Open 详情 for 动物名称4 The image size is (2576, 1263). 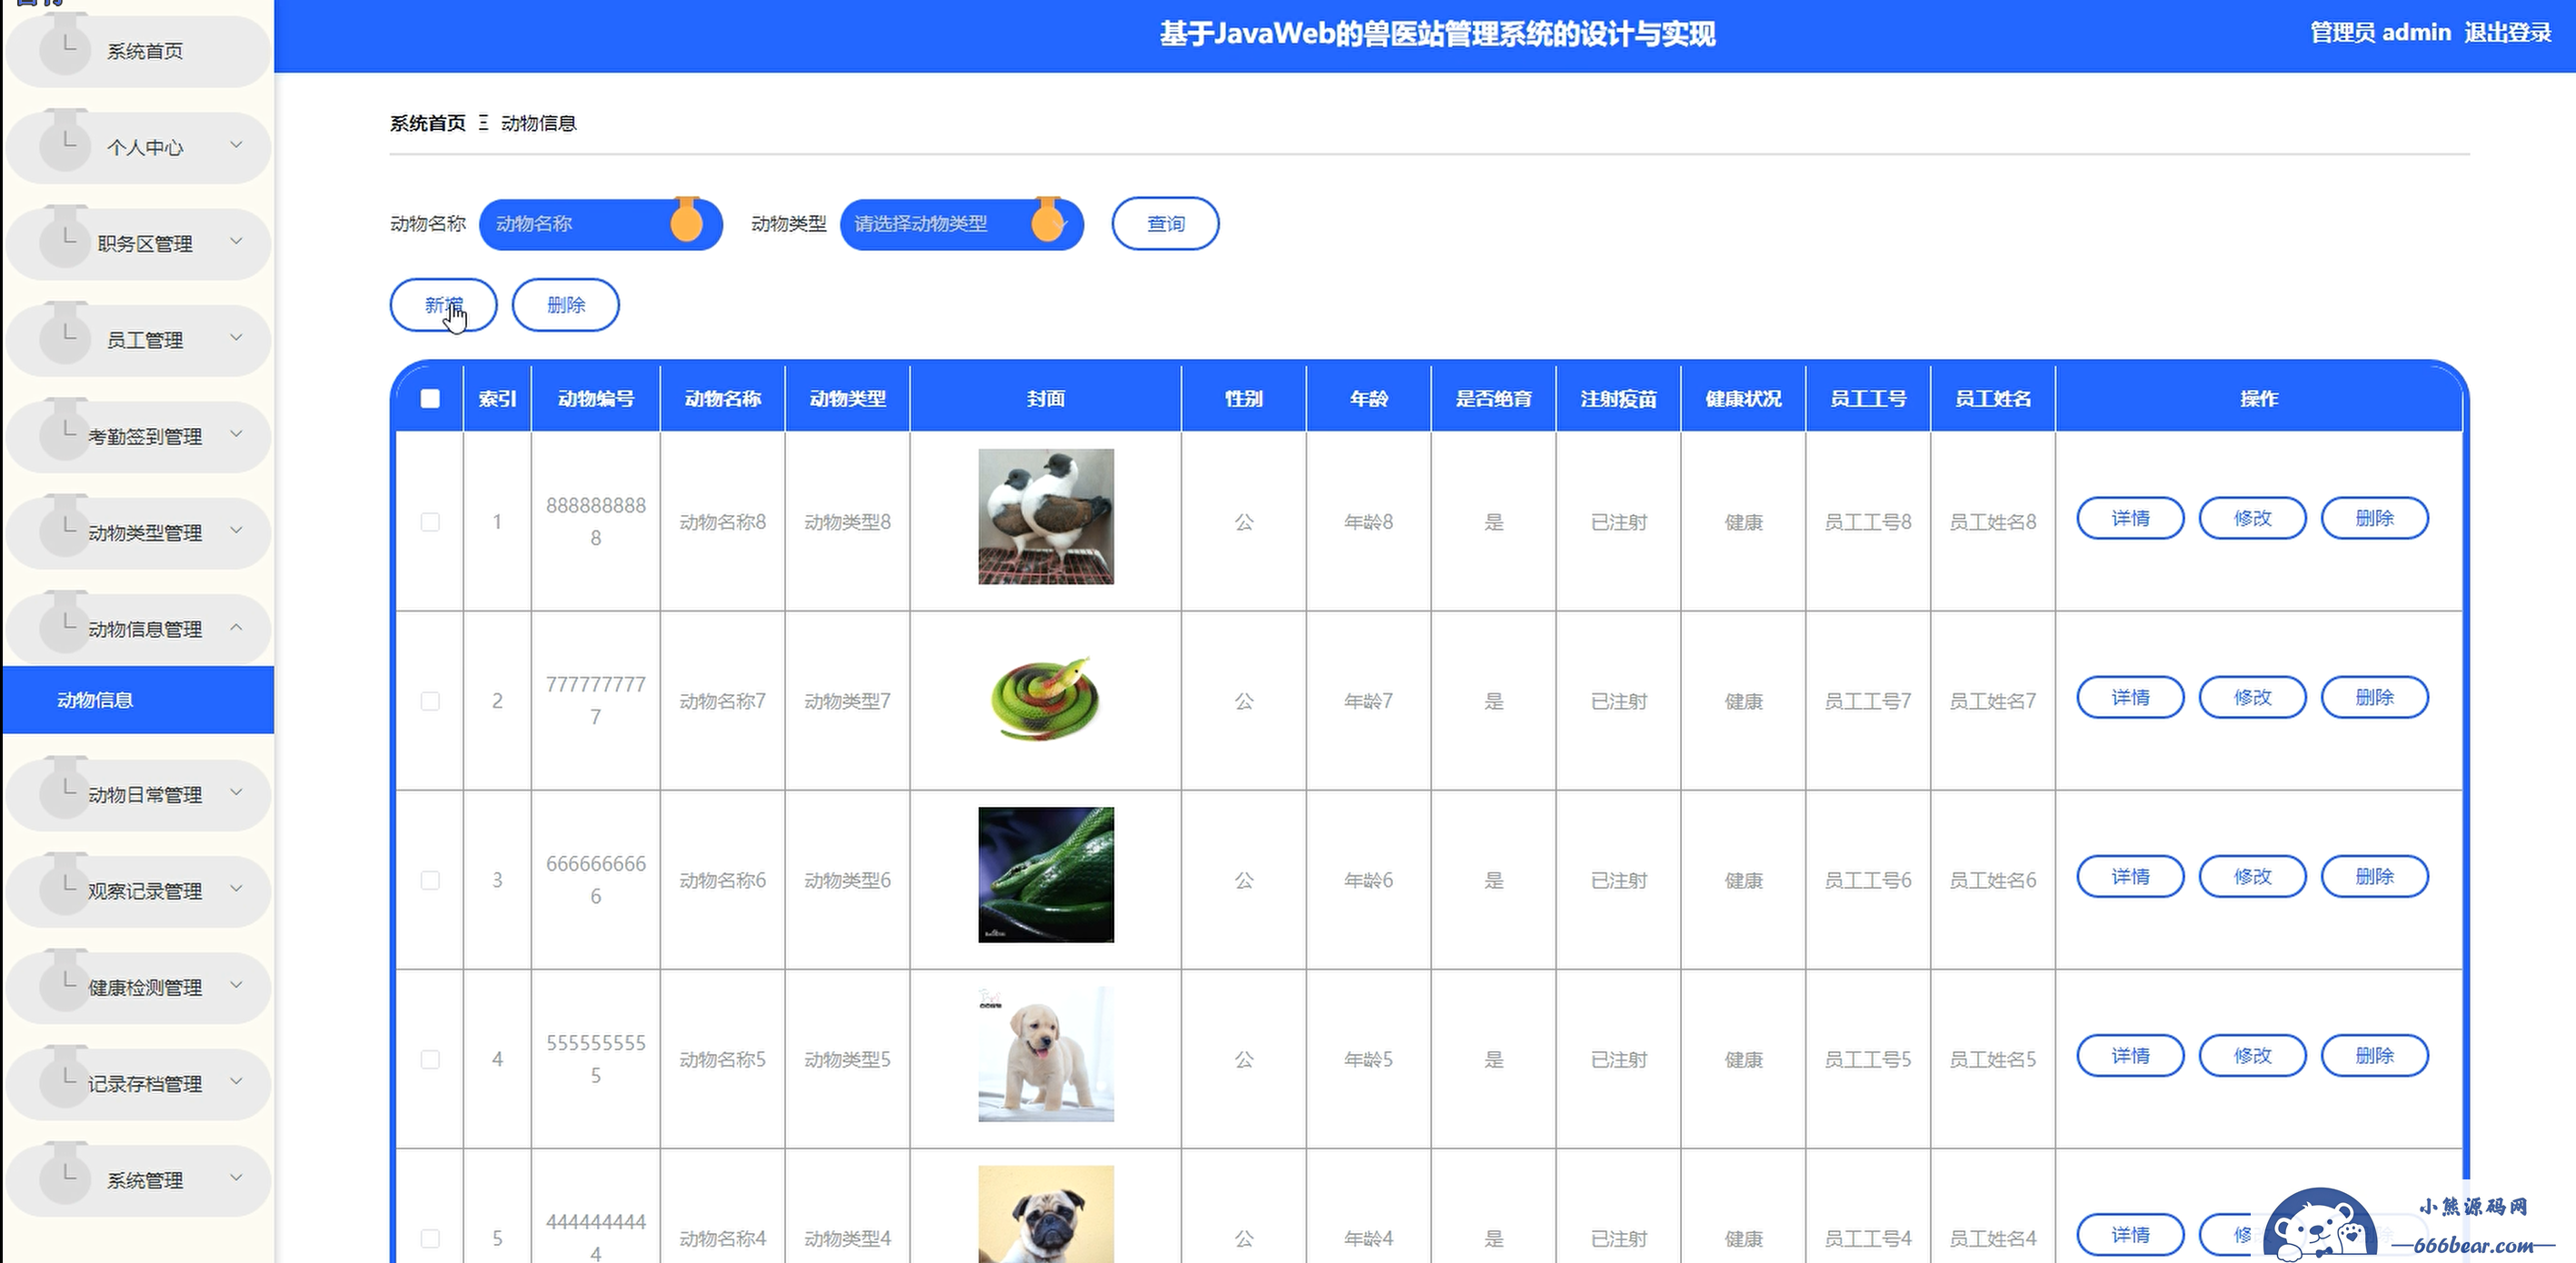[x=2130, y=1234]
